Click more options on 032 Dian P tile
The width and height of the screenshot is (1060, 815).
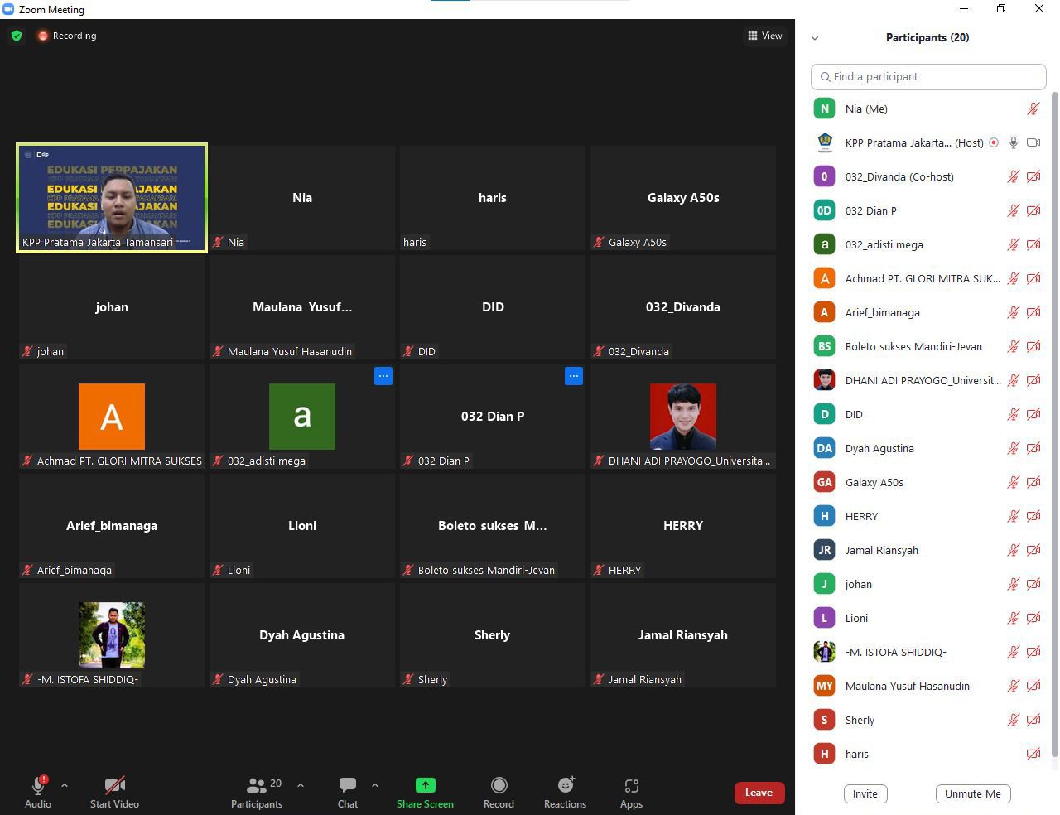(573, 376)
